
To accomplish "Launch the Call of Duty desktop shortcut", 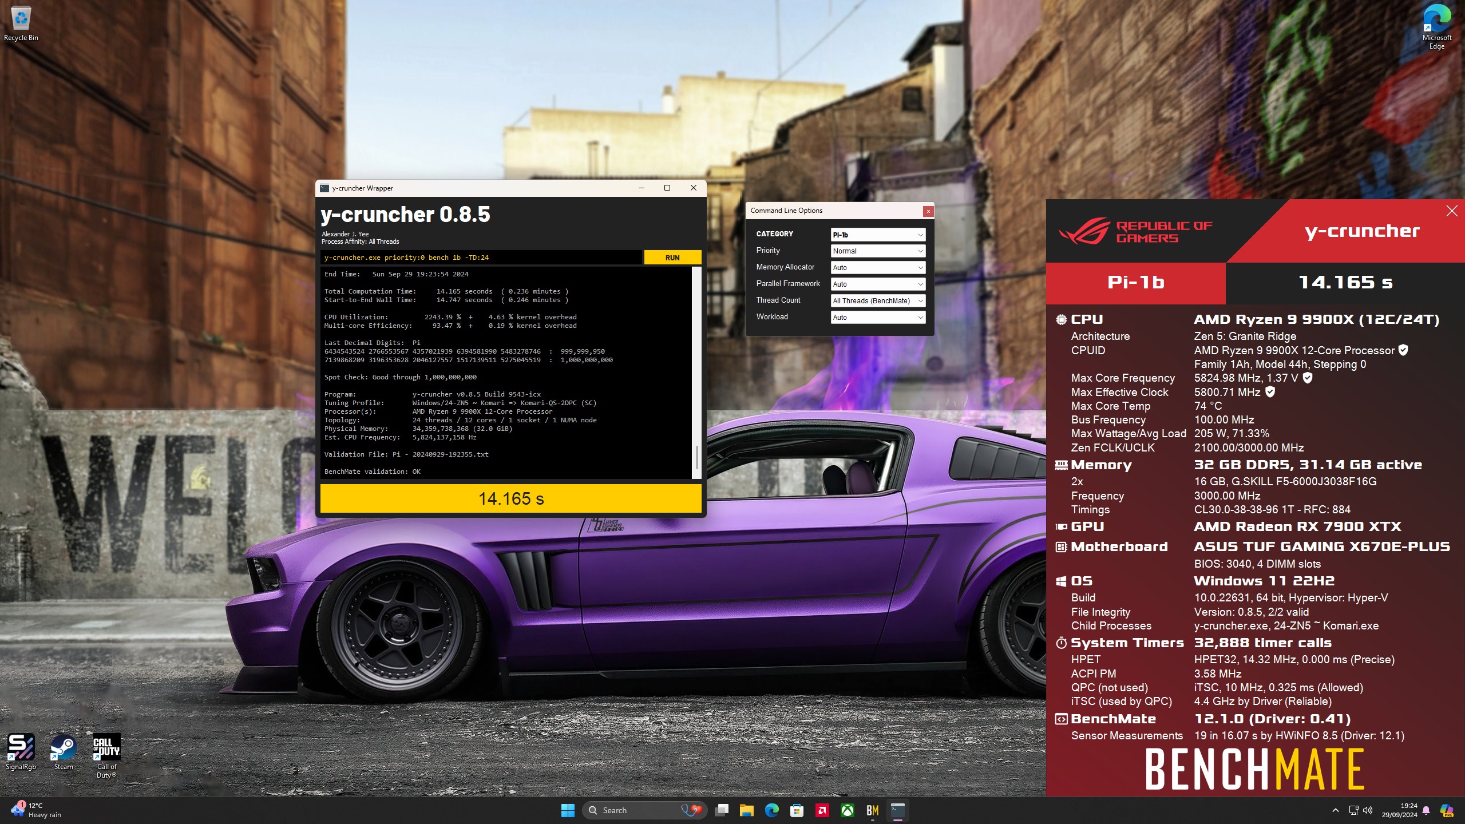I will point(106,756).
